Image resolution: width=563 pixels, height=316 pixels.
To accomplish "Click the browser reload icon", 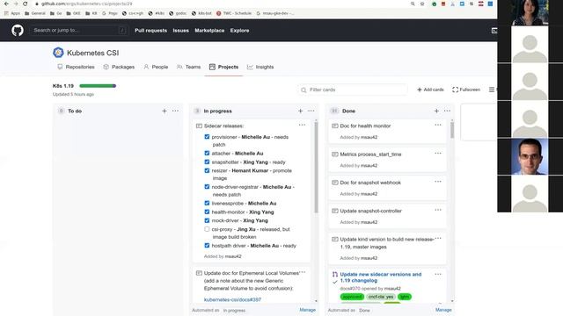I will pyautogui.click(x=25, y=4).
